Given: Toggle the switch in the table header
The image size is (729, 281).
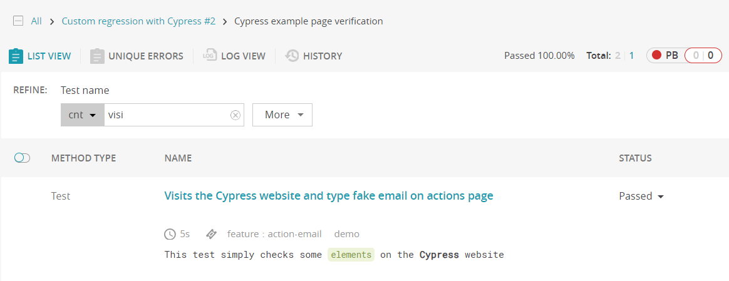Looking at the screenshot, I should [23, 158].
